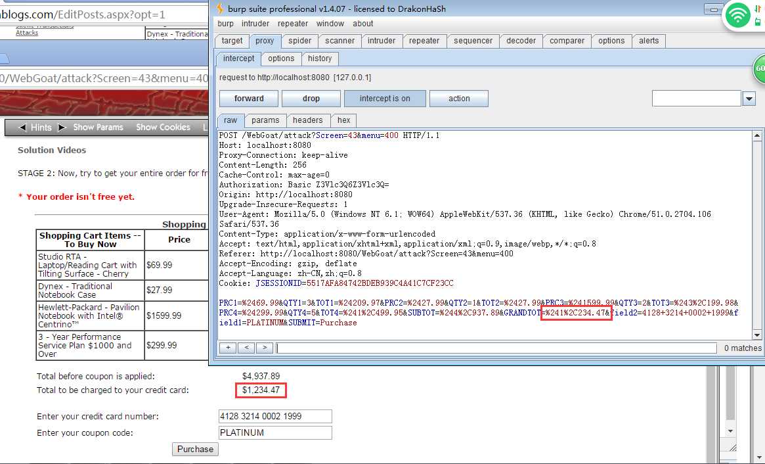Click the WebGoat address bar URL

click(104, 78)
